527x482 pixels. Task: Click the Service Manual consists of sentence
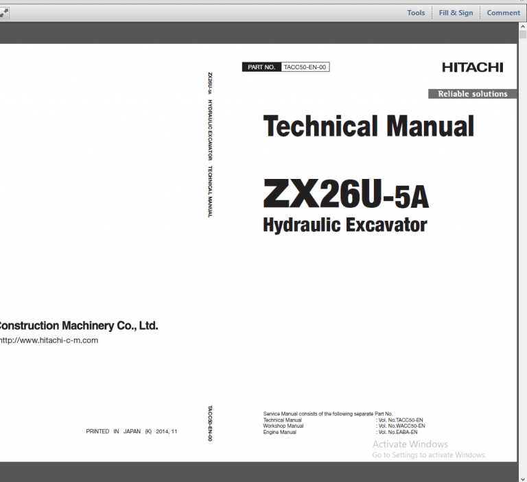coord(328,414)
